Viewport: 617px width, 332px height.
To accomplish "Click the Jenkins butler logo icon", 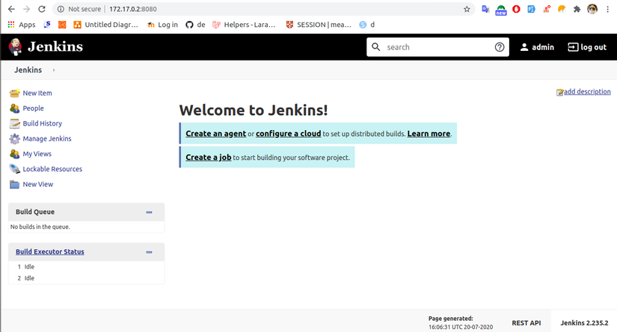I will point(15,47).
